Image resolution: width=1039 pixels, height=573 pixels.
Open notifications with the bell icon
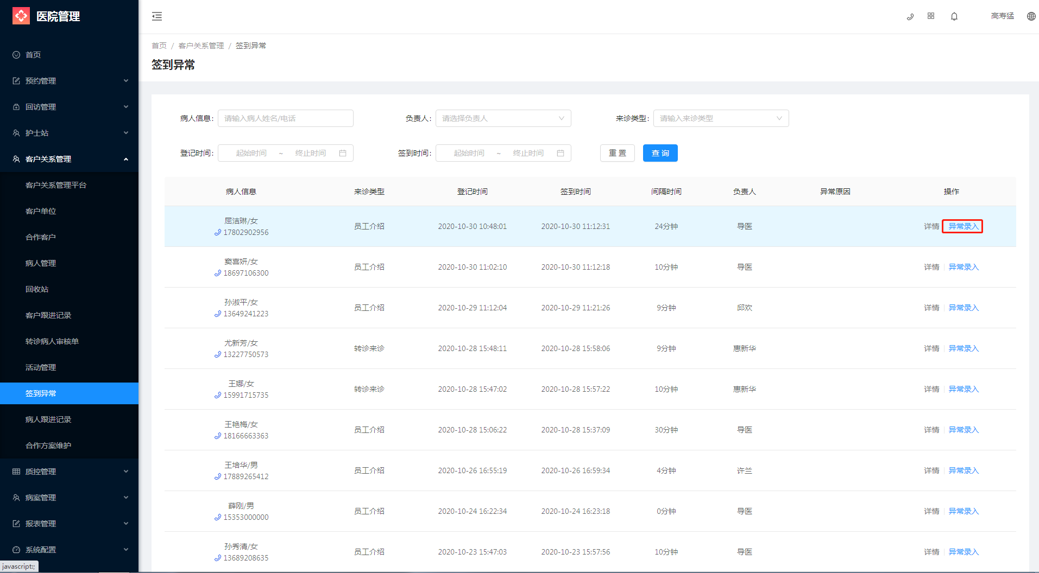954,16
